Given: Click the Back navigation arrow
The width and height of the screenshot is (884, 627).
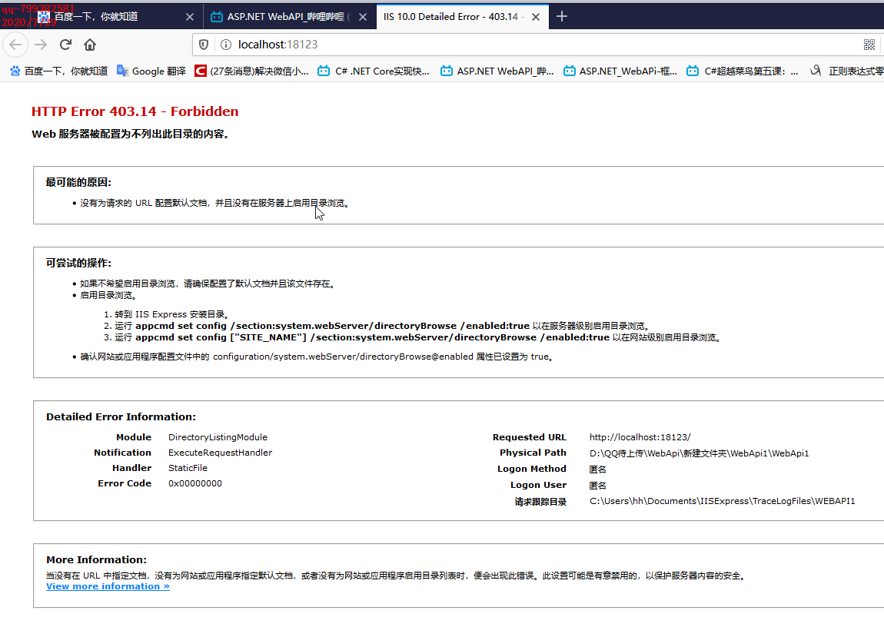Looking at the screenshot, I should (15, 45).
